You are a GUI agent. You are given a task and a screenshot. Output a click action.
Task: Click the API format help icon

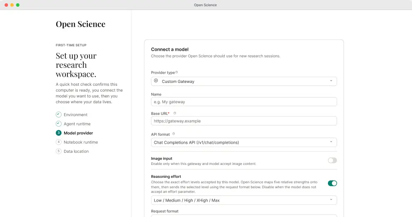click(174, 134)
